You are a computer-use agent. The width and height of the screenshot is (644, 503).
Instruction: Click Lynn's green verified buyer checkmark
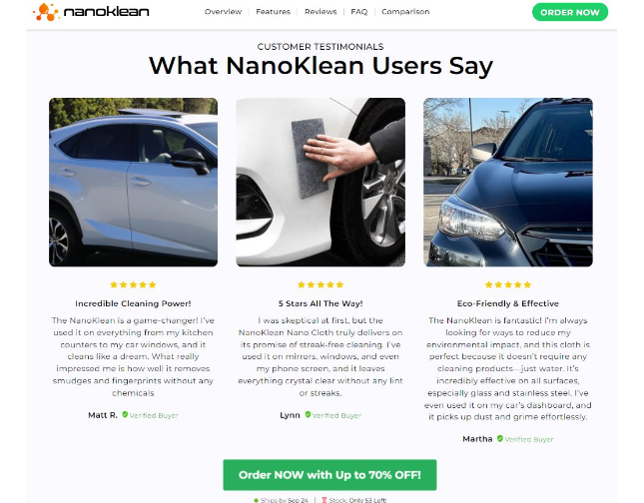pos(308,415)
